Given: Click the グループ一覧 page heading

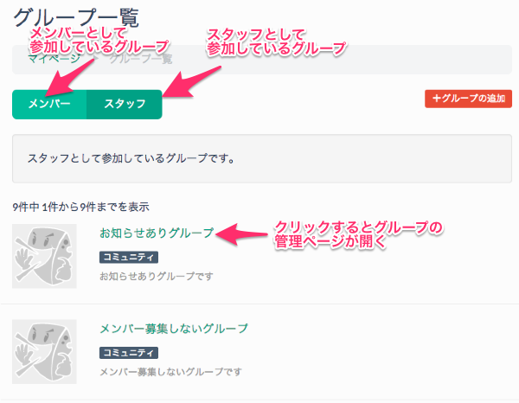Looking at the screenshot, I should coord(75,16).
